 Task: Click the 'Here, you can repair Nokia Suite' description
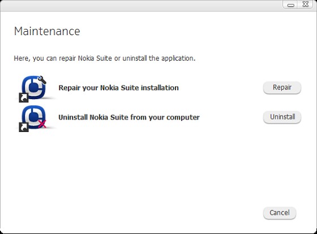click(x=105, y=58)
